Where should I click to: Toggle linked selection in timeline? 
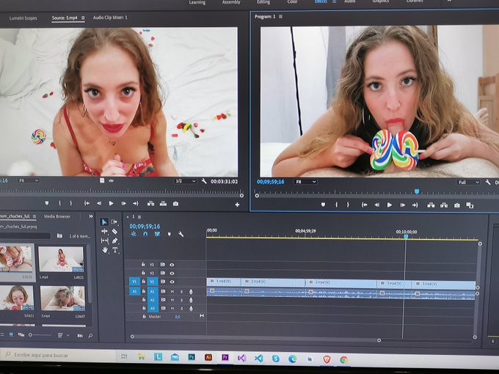(157, 234)
